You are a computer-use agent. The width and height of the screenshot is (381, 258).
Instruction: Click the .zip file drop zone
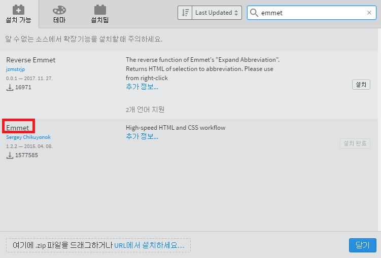98,245
